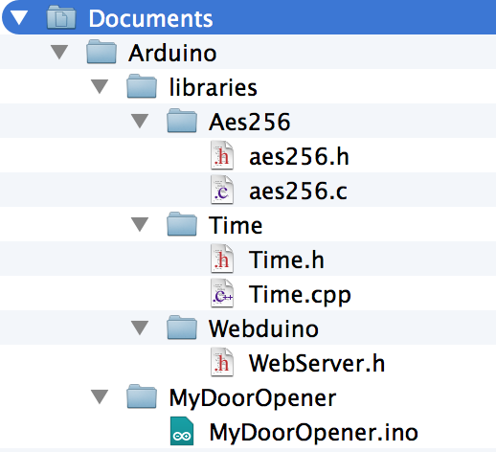Select the libraries folder name

click(213, 87)
